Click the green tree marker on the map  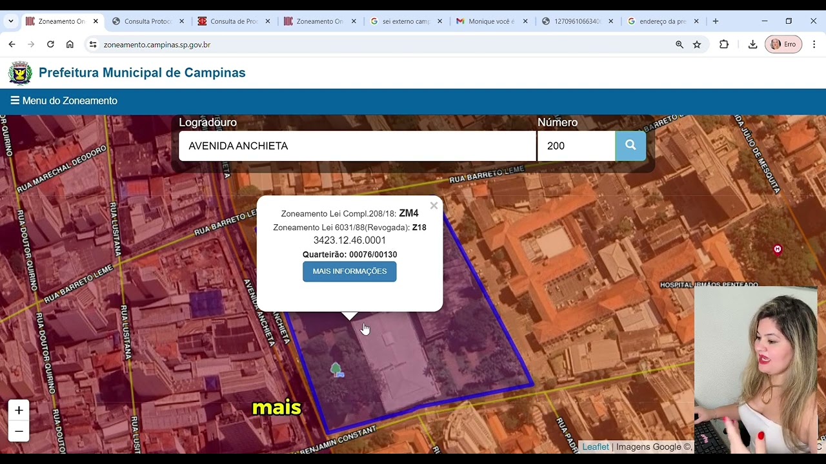tap(336, 369)
